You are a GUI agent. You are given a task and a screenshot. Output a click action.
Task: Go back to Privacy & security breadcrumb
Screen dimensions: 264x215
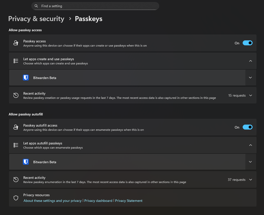(36, 19)
